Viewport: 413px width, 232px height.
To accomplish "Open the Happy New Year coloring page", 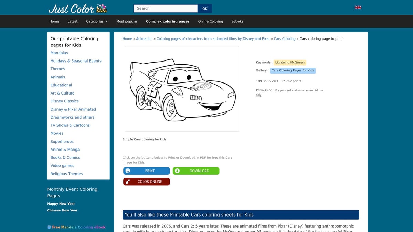I will (x=61, y=203).
